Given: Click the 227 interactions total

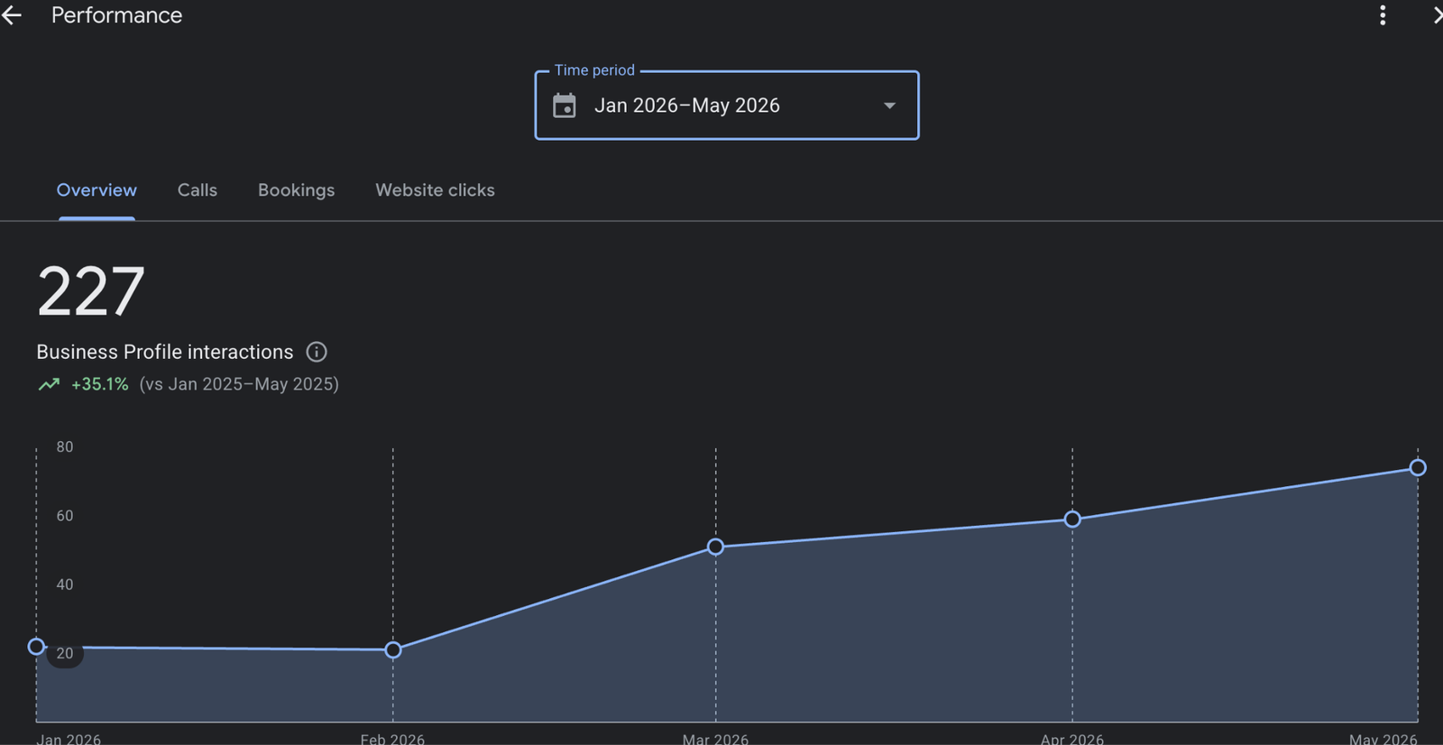Looking at the screenshot, I should point(90,291).
